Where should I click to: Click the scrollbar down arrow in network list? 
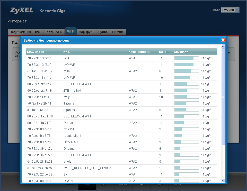click(223, 181)
